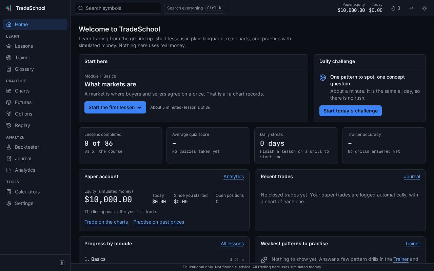
Task: Follow Practise on past prices link
Action: (x=159, y=222)
